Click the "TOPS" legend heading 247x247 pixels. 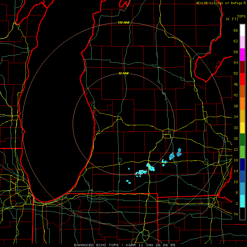click(x=241, y=16)
